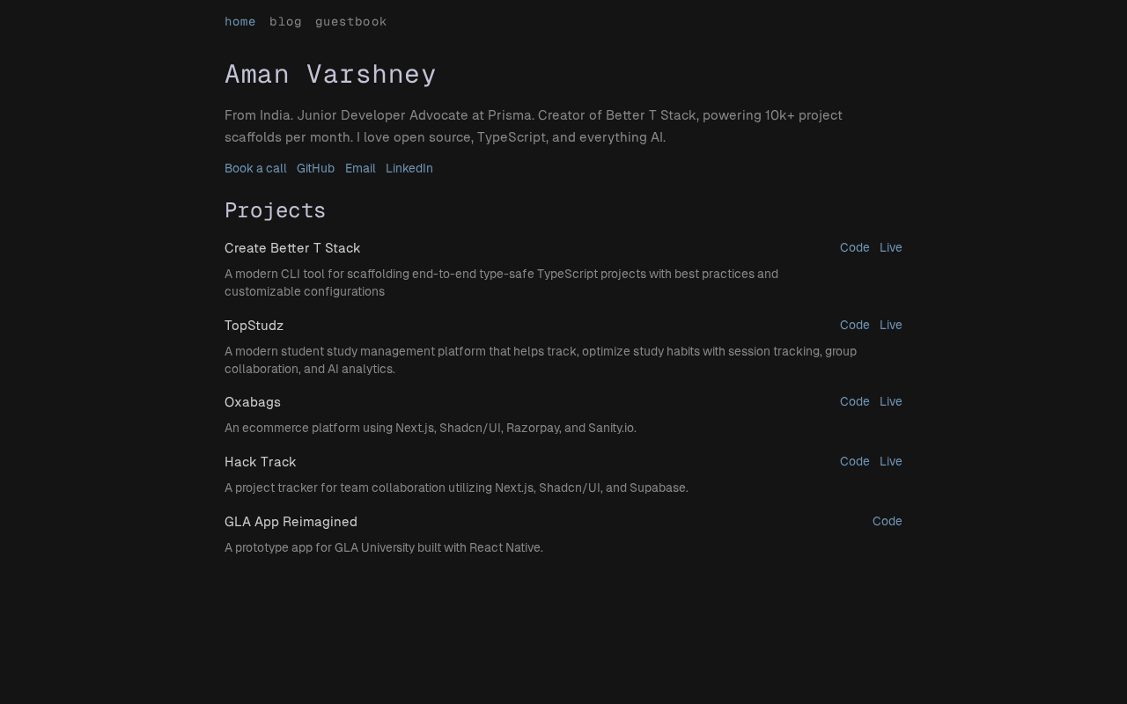View Code for TopStudz project
1127x704 pixels.
click(855, 325)
